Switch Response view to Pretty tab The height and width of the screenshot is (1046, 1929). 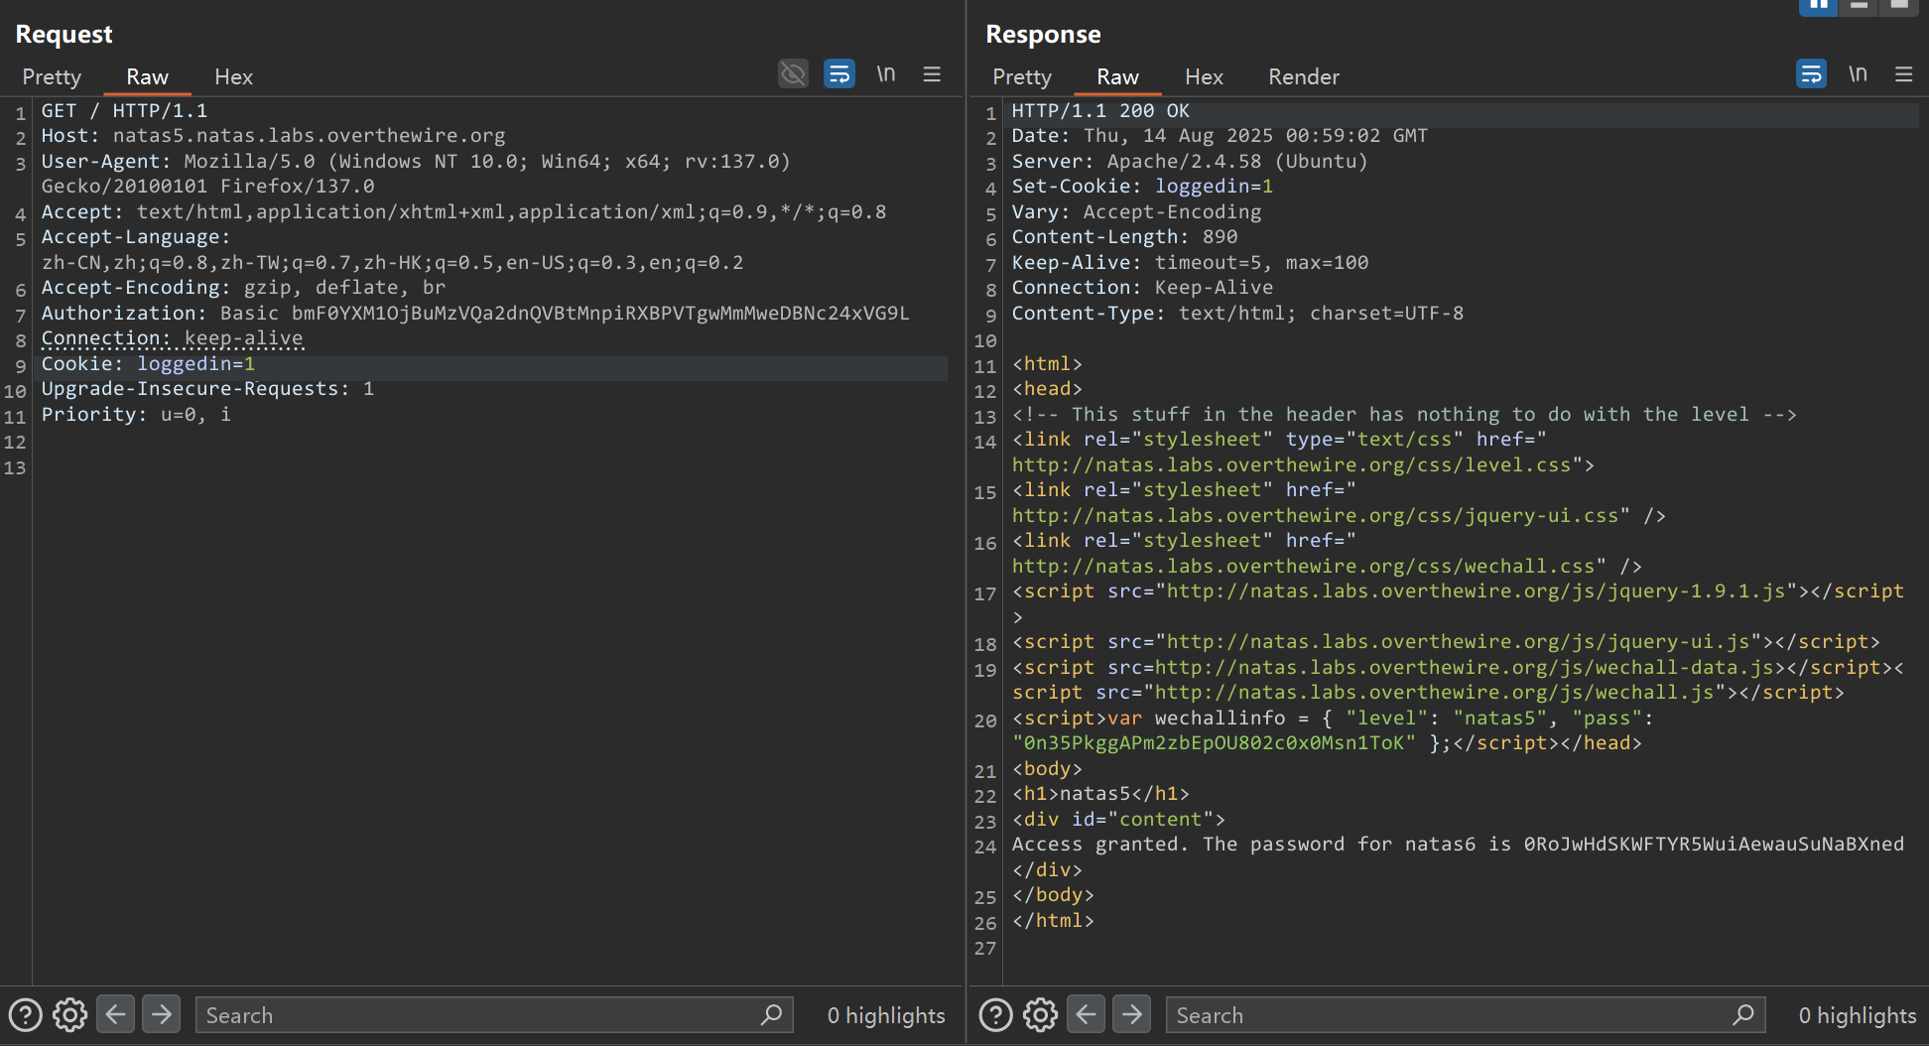(x=1022, y=76)
